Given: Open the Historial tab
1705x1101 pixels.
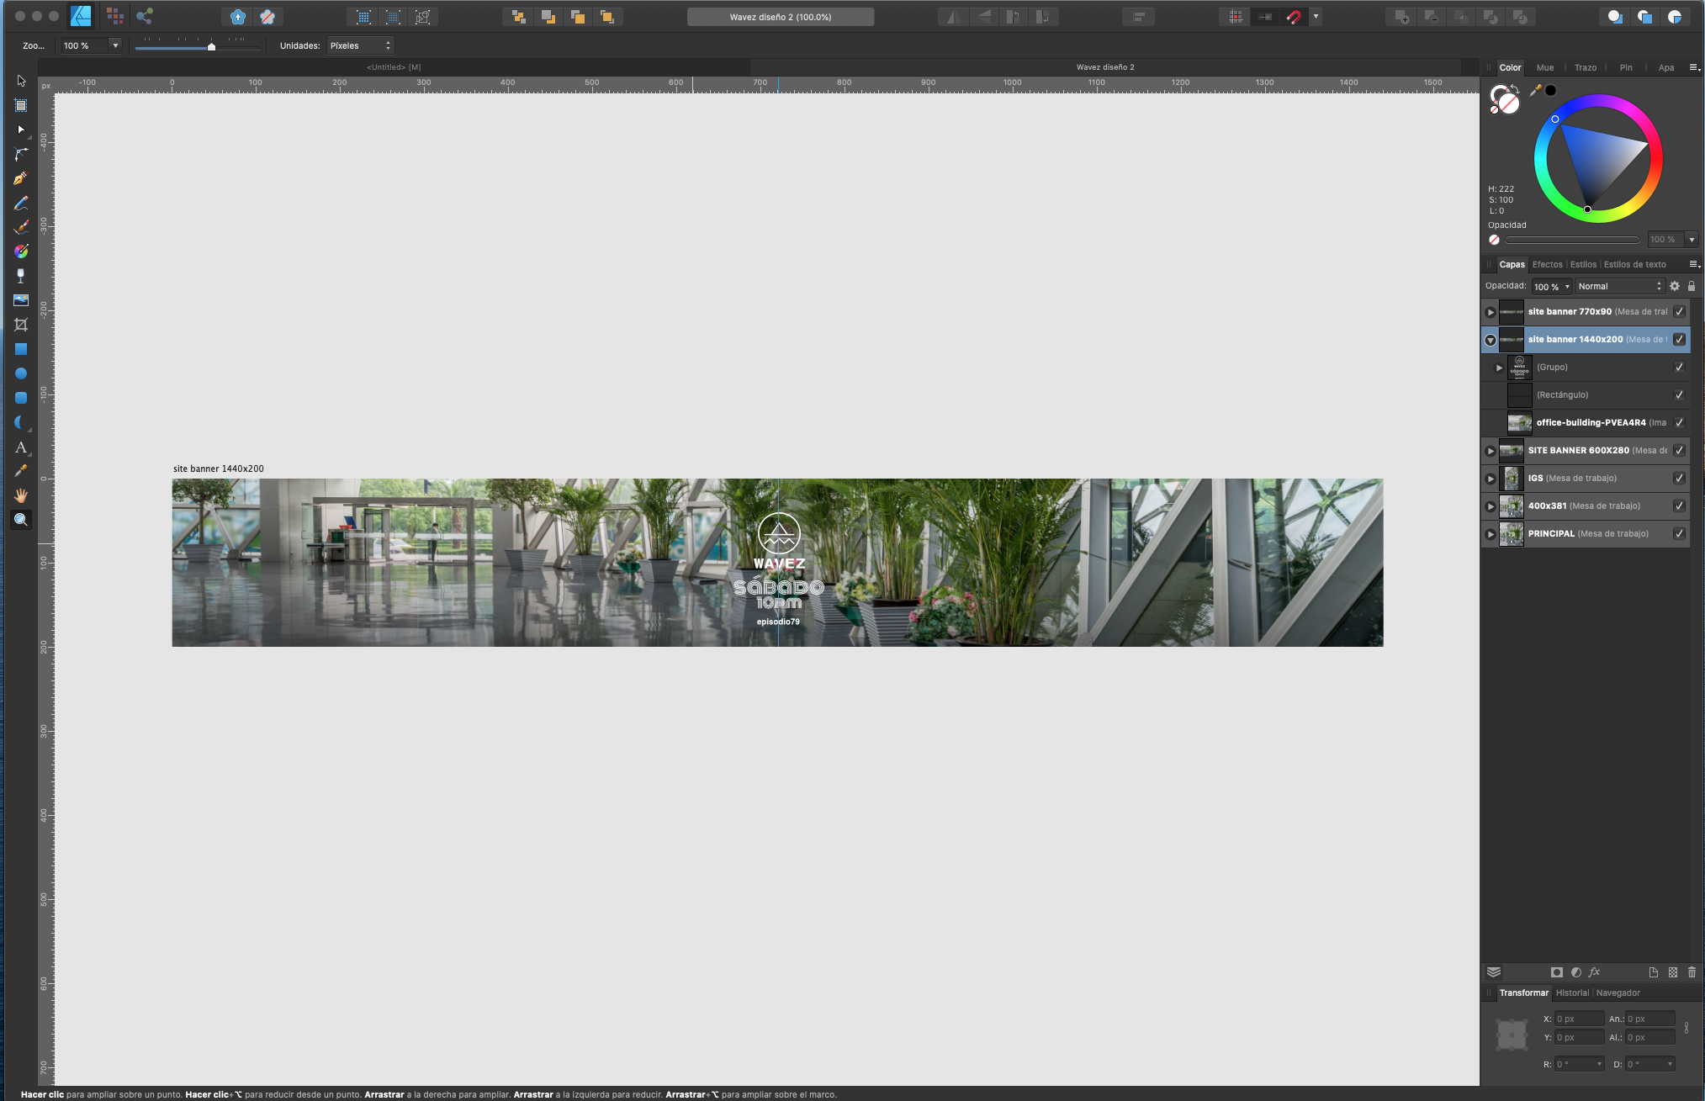Looking at the screenshot, I should point(1572,992).
